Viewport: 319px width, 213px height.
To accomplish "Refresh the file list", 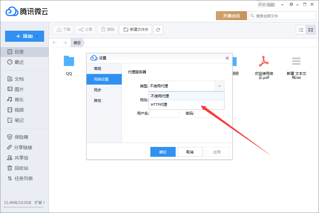I will [x=158, y=30].
